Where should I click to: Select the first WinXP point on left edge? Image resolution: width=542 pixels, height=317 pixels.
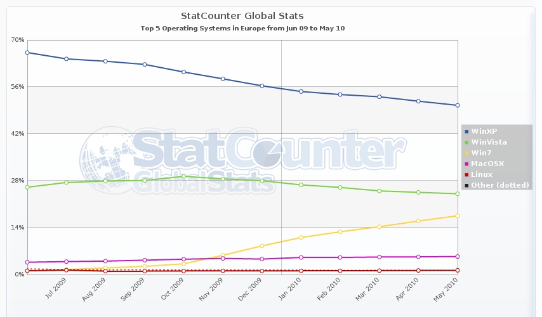tap(27, 52)
